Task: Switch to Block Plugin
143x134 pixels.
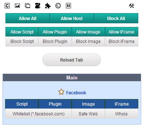Action: (55, 42)
